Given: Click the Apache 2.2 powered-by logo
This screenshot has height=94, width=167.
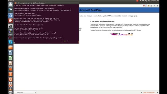Looking at the screenshot, I should click(x=122, y=34).
